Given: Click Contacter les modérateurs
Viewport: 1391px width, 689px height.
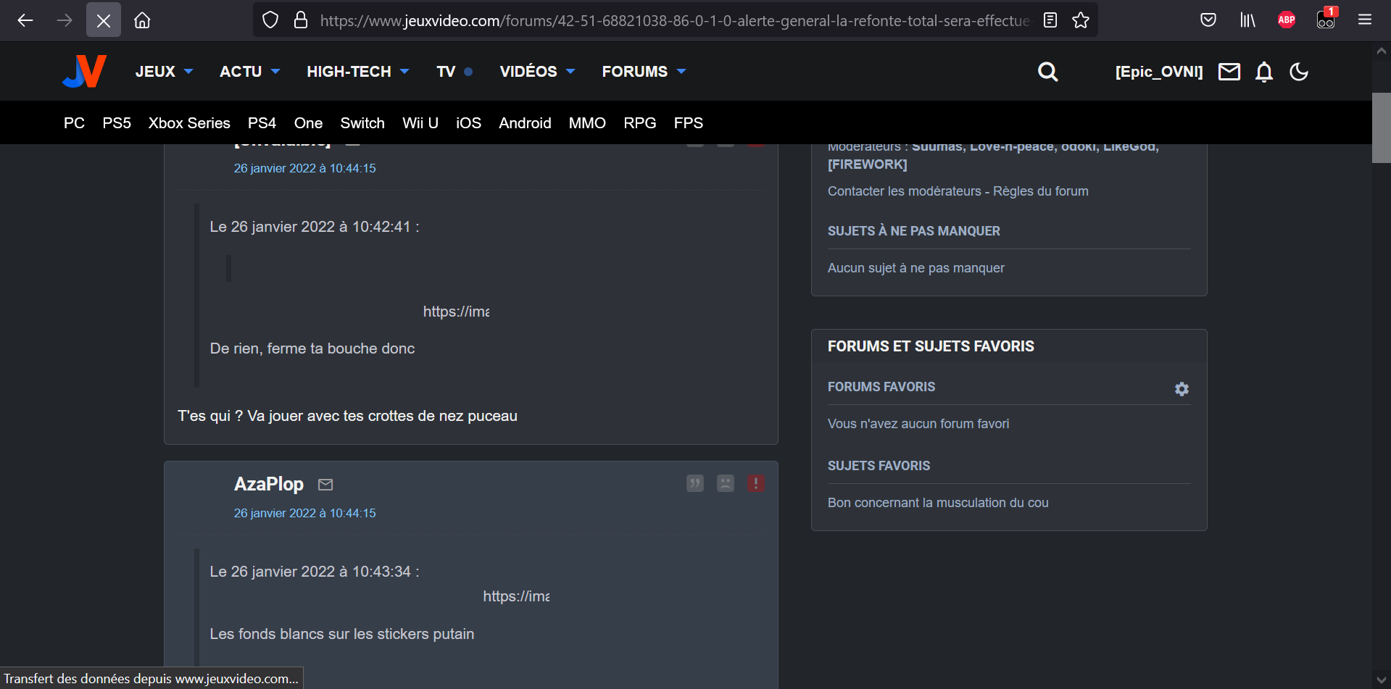Looking at the screenshot, I should pos(905,191).
